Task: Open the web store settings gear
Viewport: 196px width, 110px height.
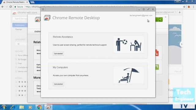Action: [x=180, y=12]
